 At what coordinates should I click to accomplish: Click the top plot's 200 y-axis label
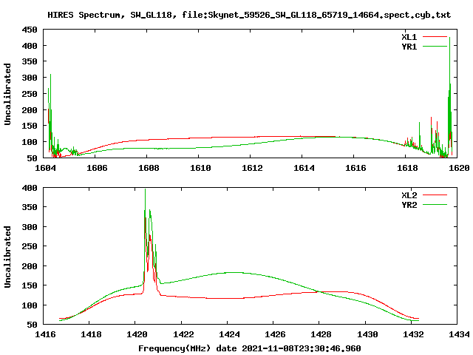[x=30, y=110]
